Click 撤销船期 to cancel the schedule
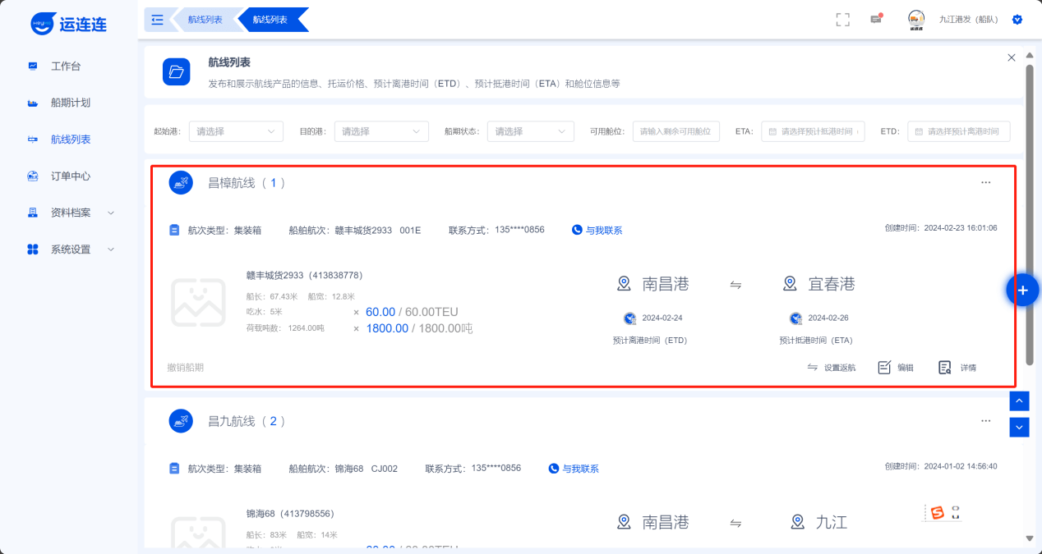1042x554 pixels. [186, 368]
